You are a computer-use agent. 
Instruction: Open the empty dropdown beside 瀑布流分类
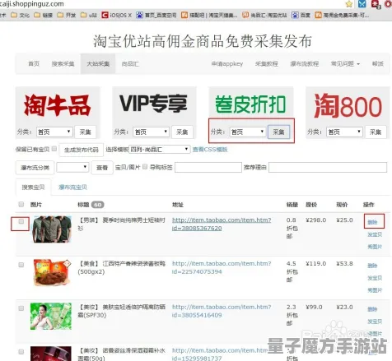click(72, 167)
